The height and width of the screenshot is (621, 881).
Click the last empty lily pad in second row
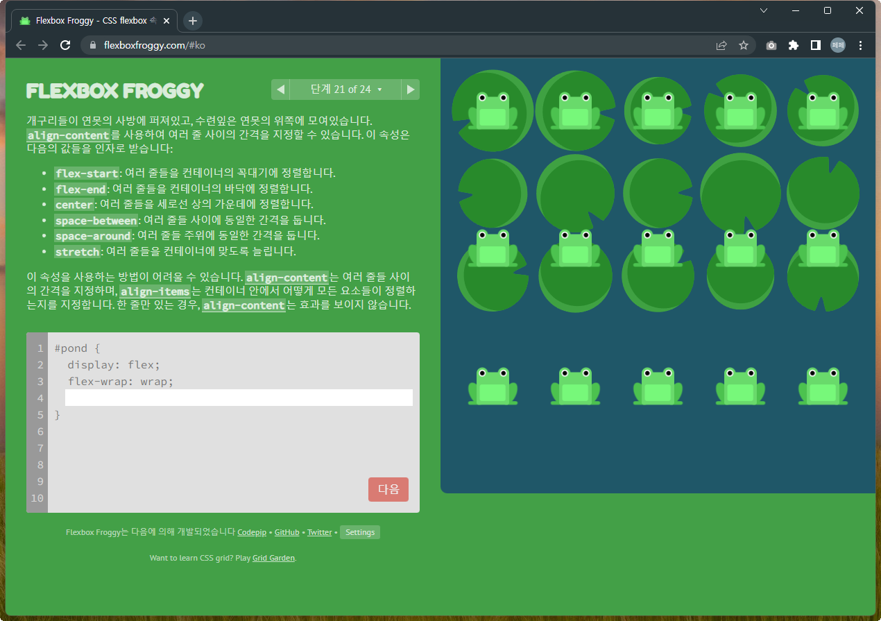[x=823, y=193]
